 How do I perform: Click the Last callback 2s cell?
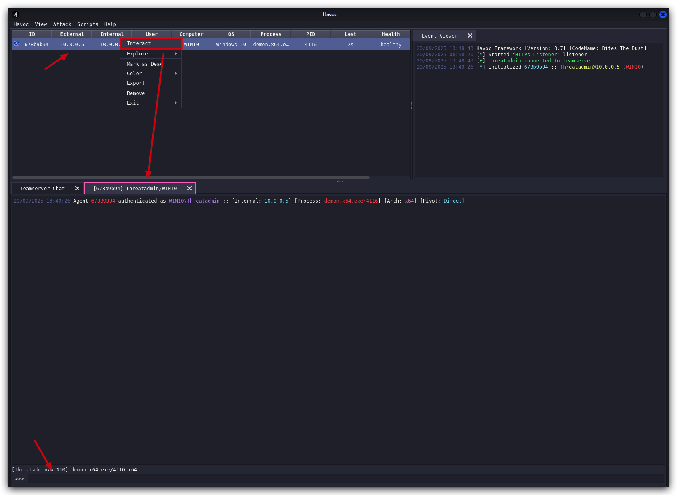coord(350,45)
